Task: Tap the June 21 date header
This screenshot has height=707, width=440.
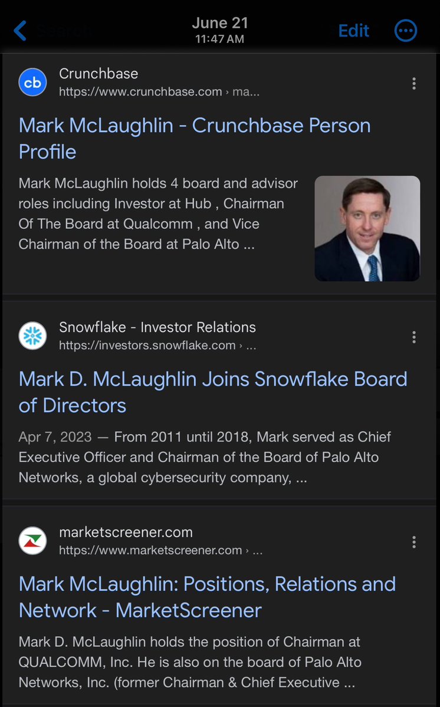Action: point(220,24)
